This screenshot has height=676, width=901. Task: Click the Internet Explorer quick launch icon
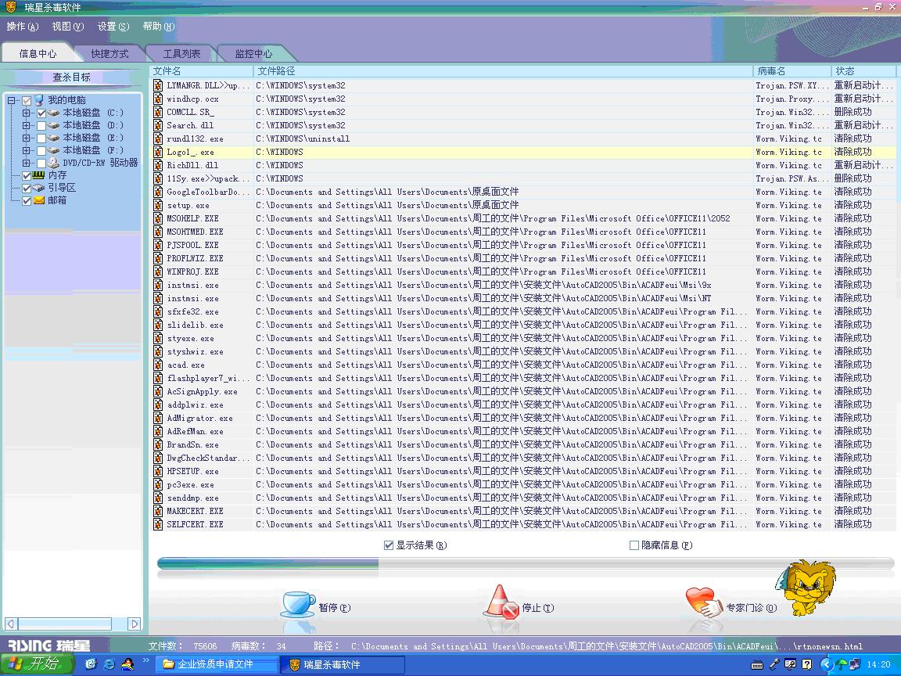[109, 664]
